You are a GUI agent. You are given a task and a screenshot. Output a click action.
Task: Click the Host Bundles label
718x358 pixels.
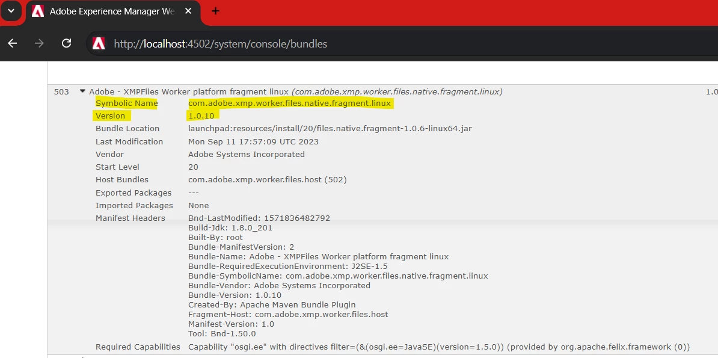click(122, 180)
